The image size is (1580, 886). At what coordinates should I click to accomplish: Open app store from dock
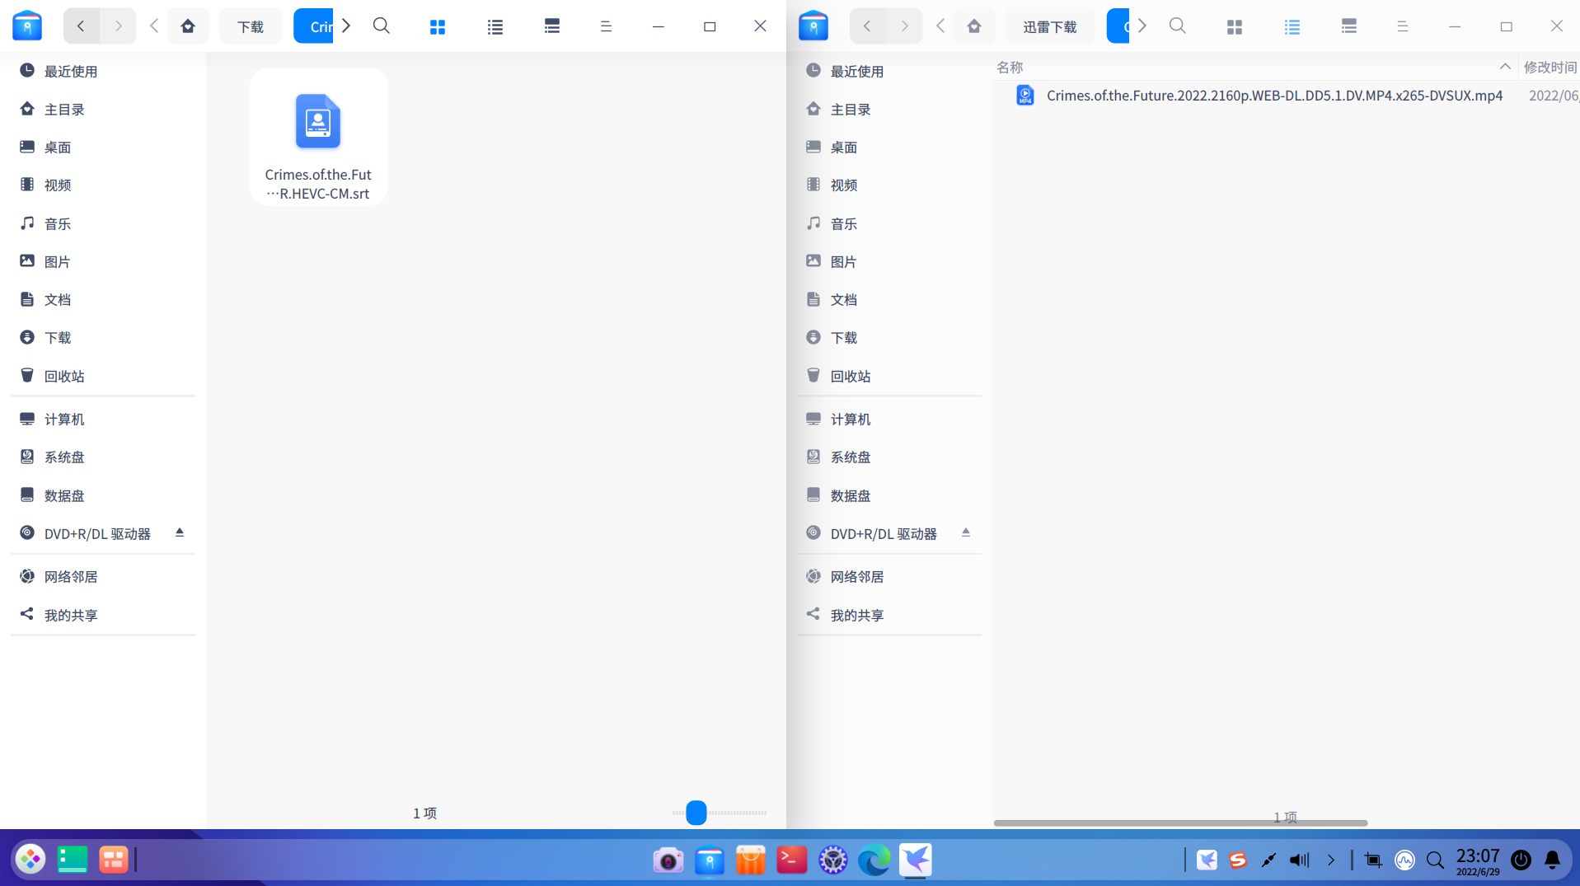coord(750,860)
